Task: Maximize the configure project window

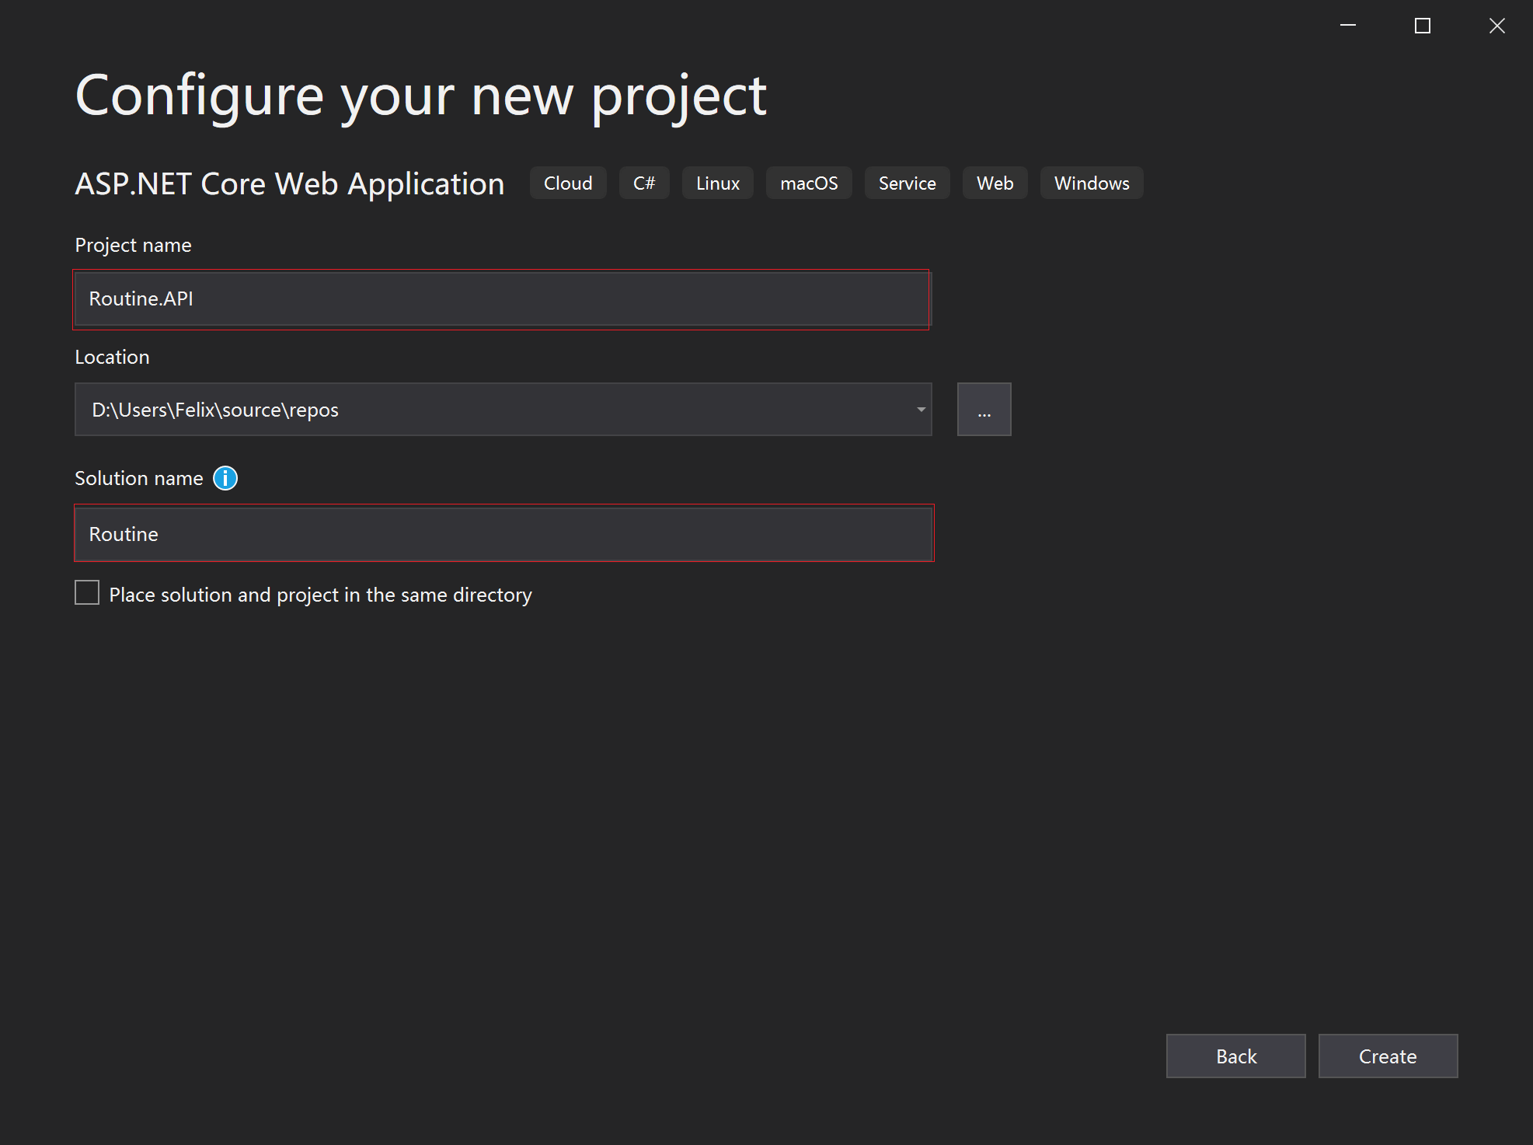Action: pyautogui.click(x=1423, y=26)
